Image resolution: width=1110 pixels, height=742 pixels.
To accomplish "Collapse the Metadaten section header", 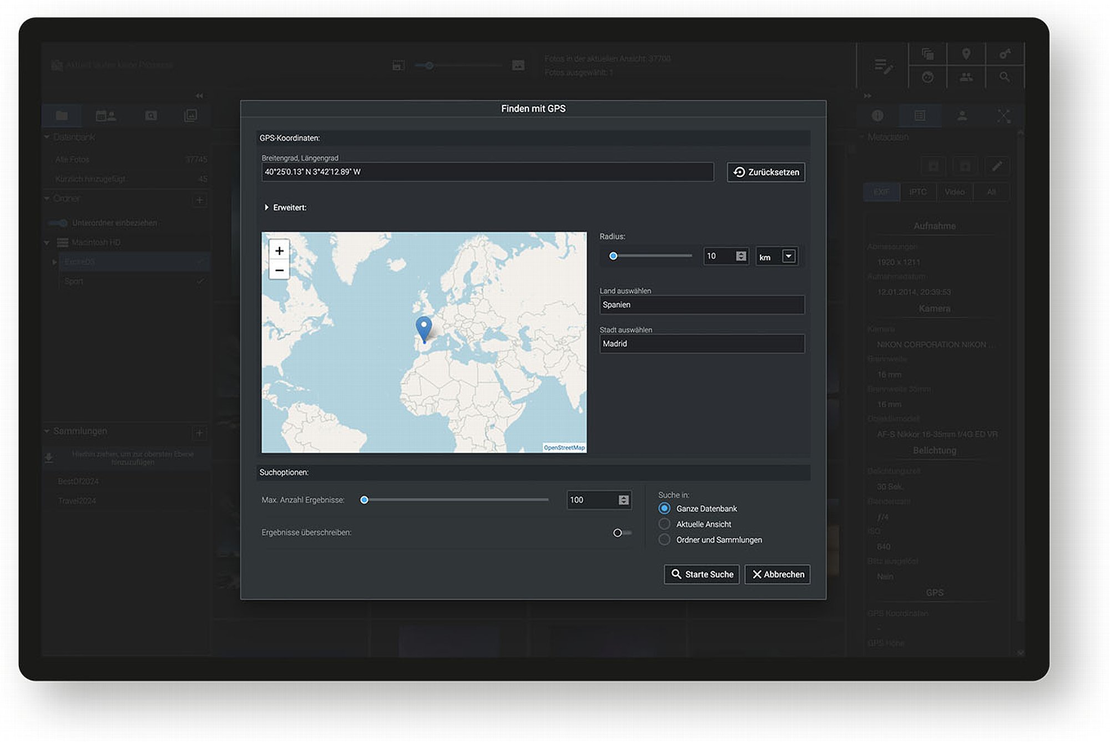I will pos(884,137).
